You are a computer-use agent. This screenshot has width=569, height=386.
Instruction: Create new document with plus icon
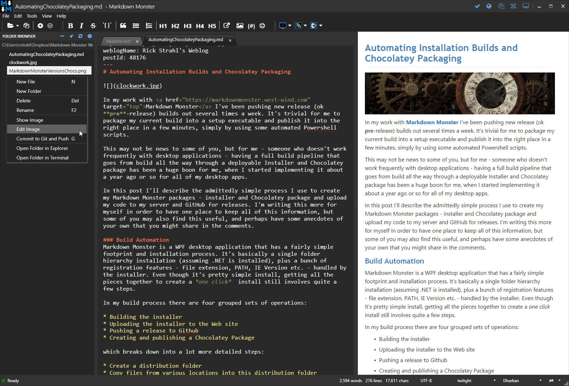[x=40, y=26]
